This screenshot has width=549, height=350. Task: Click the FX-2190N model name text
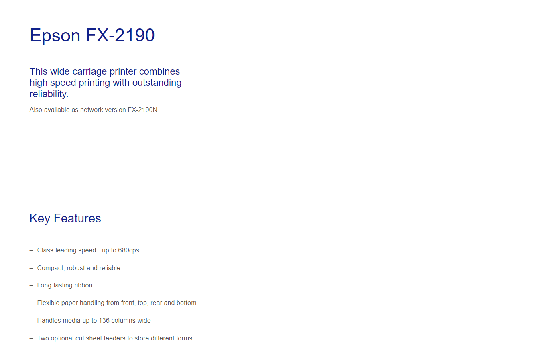tap(143, 110)
